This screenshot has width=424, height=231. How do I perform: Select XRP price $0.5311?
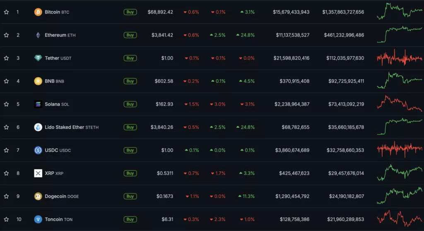point(165,173)
